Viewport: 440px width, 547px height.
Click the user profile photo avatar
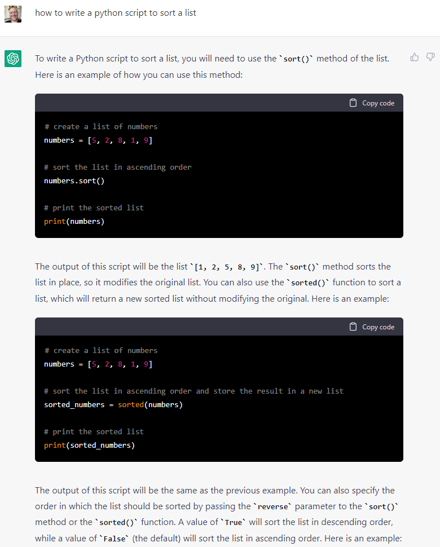[13, 14]
